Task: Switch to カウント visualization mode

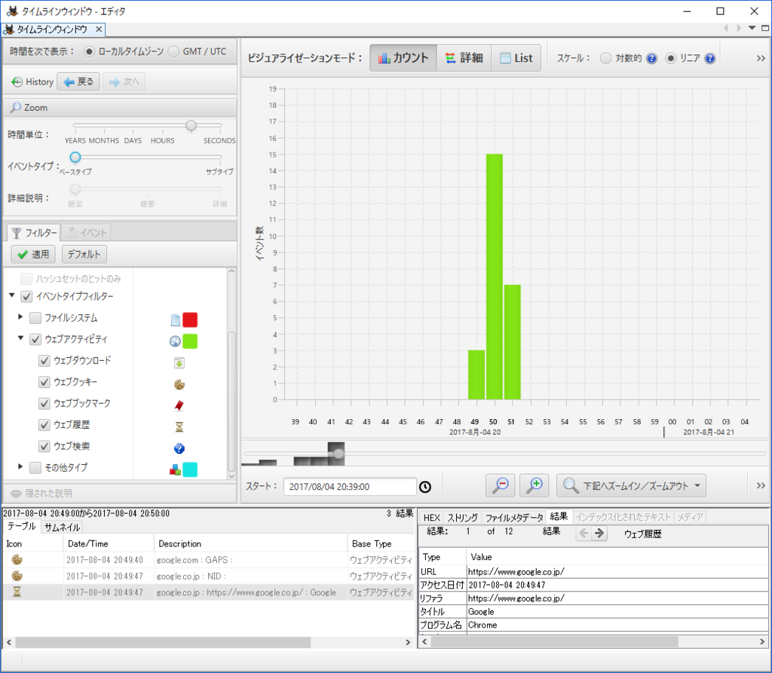Action: (403, 58)
